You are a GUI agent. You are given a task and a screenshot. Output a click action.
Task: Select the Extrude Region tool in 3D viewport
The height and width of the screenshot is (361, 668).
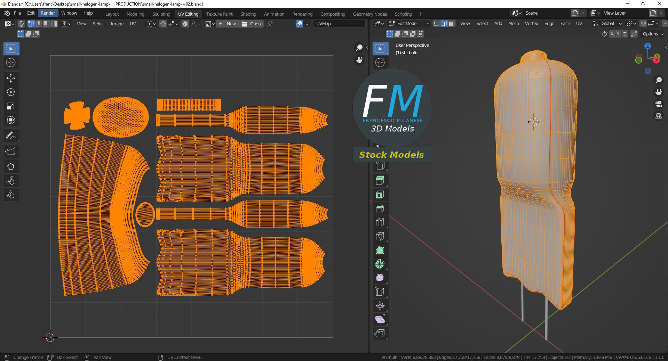click(380, 181)
